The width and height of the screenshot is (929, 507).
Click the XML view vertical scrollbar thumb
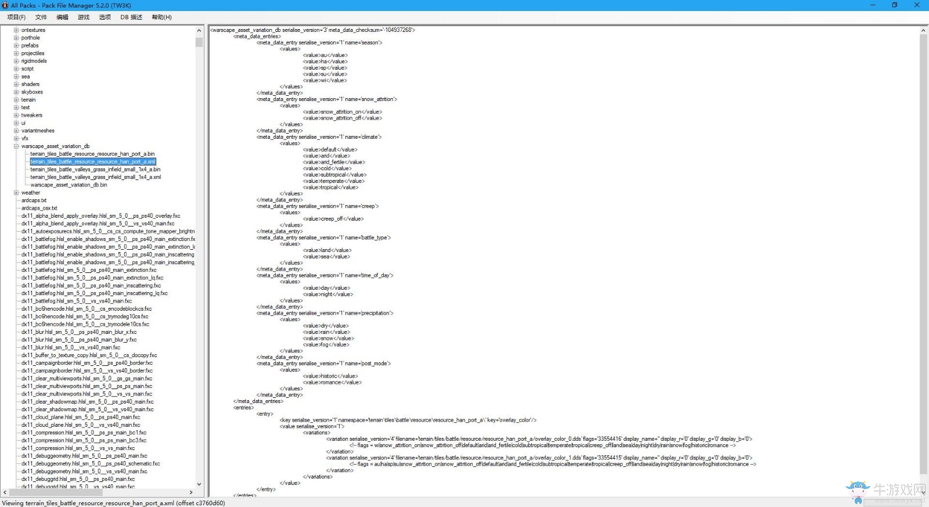click(x=923, y=254)
